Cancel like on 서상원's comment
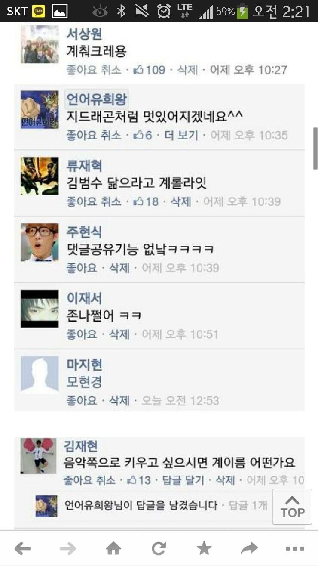 click(94, 69)
